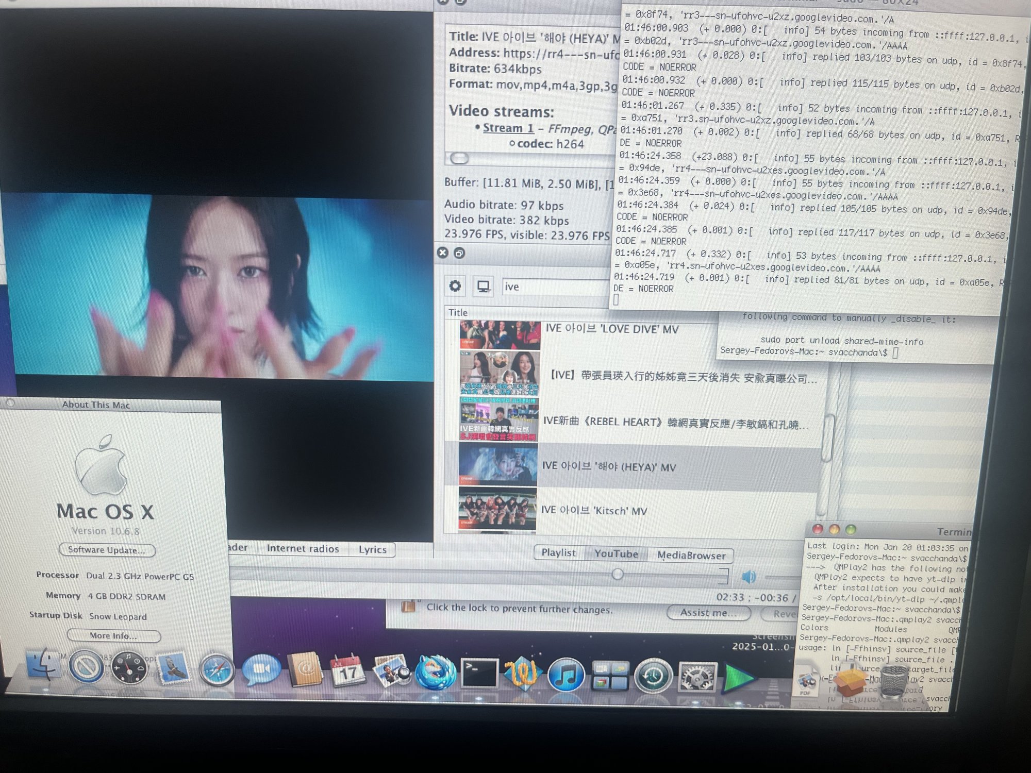Mute audio with the speaker icon
The height and width of the screenshot is (773, 1031).
click(749, 576)
